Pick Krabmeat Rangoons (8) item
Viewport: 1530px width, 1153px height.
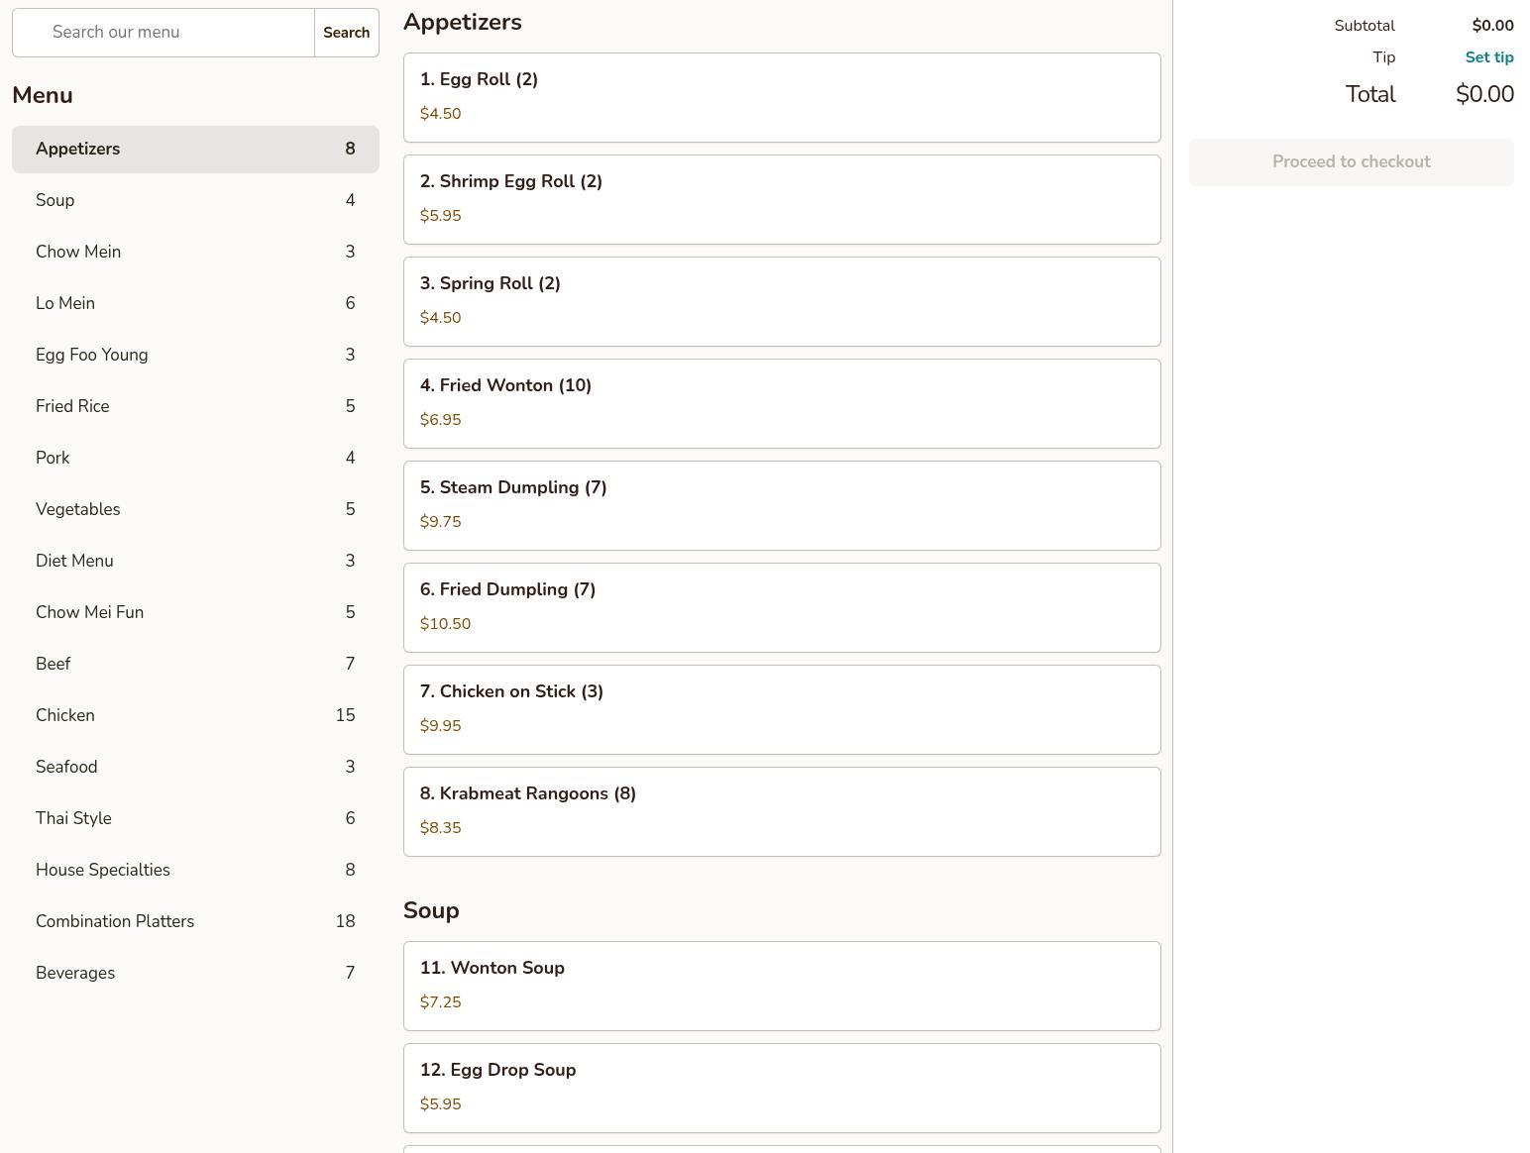click(x=782, y=811)
